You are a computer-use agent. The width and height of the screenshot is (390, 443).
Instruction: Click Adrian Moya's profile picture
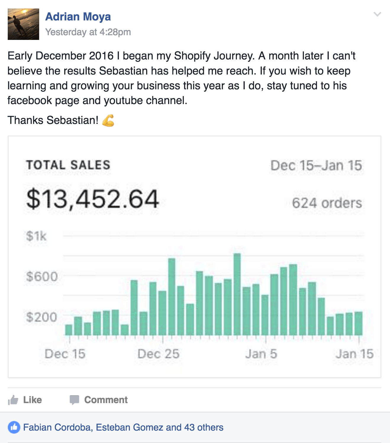click(x=23, y=24)
